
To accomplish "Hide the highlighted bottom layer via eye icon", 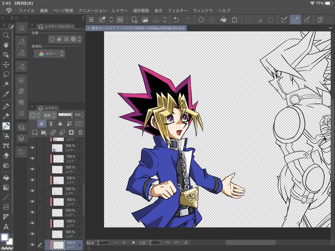I will 32,245.
